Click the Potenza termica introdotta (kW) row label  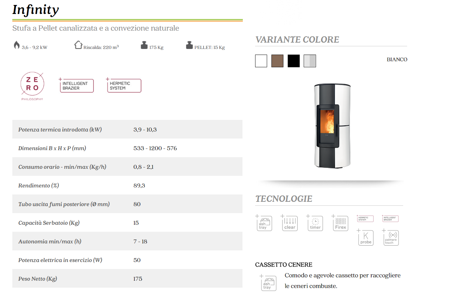(x=60, y=130)
